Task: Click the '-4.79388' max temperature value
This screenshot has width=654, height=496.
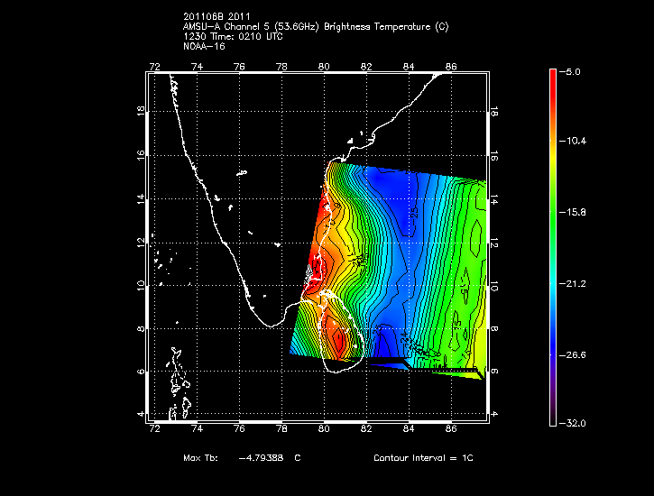Action: pos(261,457)
